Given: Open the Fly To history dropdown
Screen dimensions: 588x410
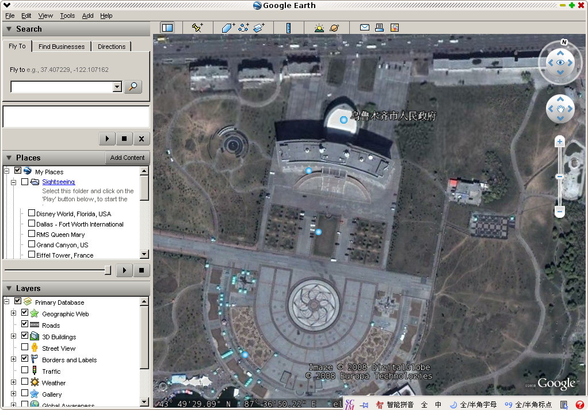Looking at the screenshot, I should click(x=117, y=87).
